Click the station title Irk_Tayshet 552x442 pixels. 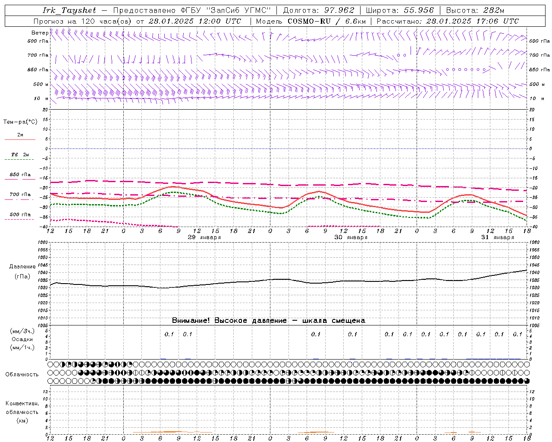69,10
